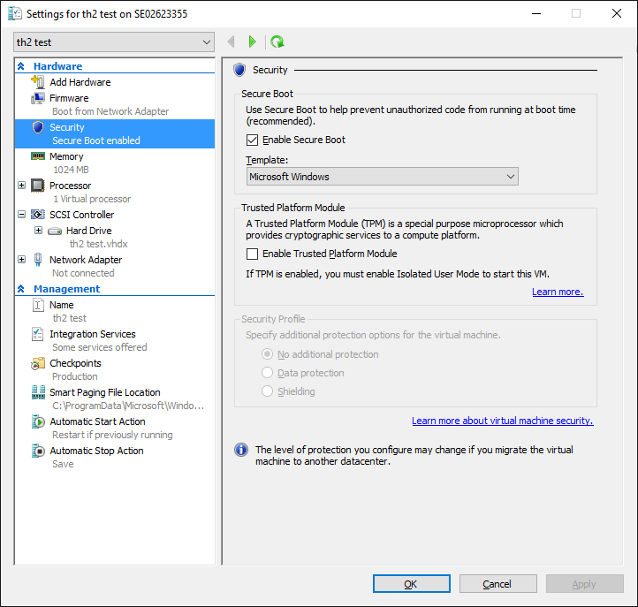Click the blue info icon near migration note
Viewport: 638px width, 607px height.
pos(241,450)
